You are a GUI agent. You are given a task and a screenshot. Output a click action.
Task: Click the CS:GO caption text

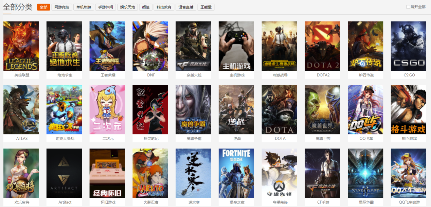pos(409,75)
